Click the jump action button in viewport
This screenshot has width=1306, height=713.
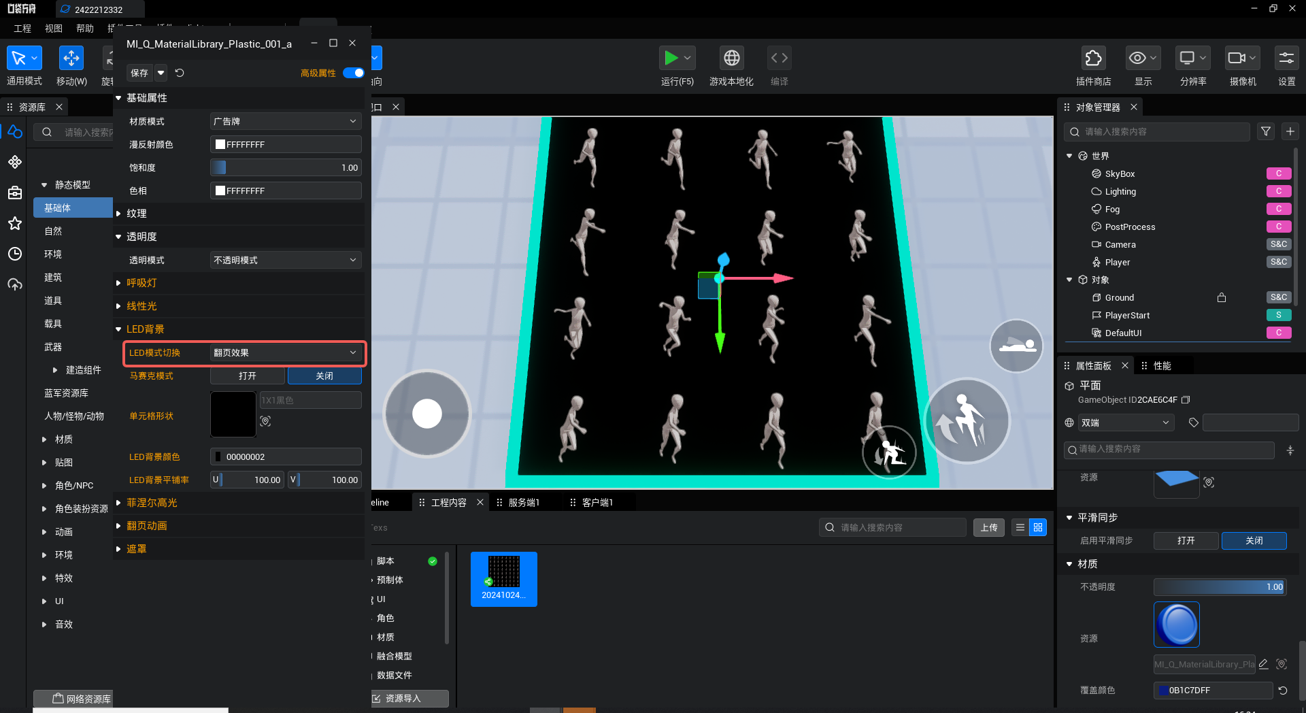point(967,420)
